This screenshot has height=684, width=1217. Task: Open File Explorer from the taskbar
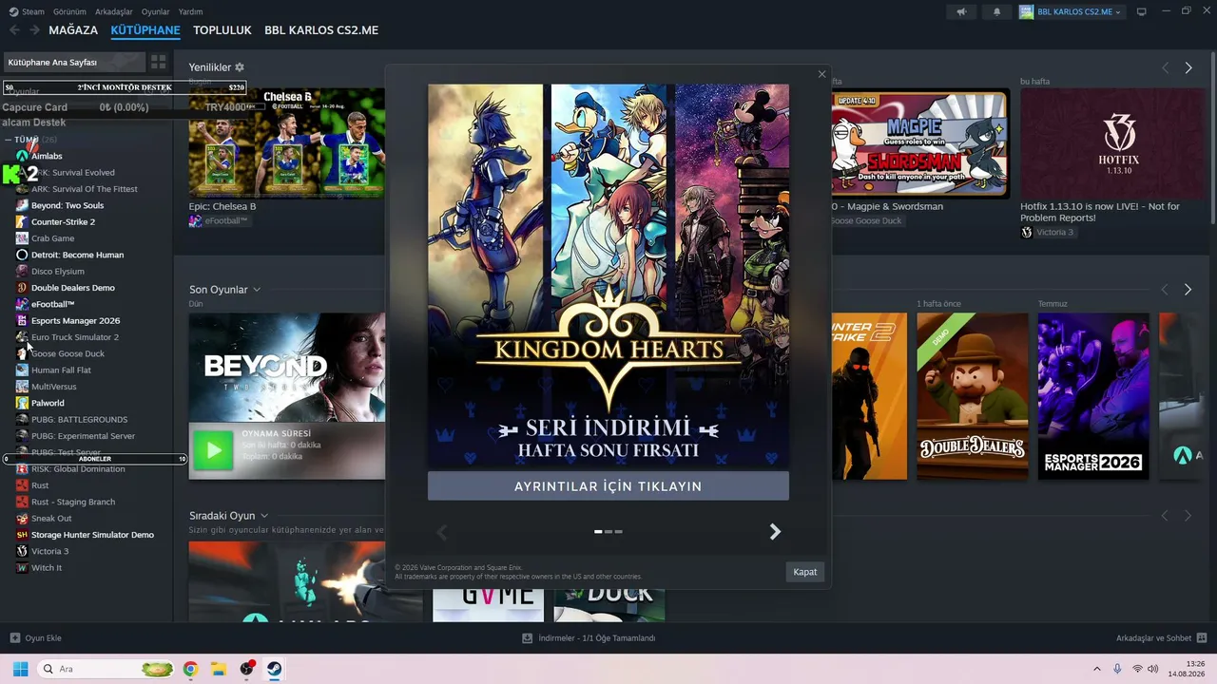pyautogui.click(x=218, y=669)
